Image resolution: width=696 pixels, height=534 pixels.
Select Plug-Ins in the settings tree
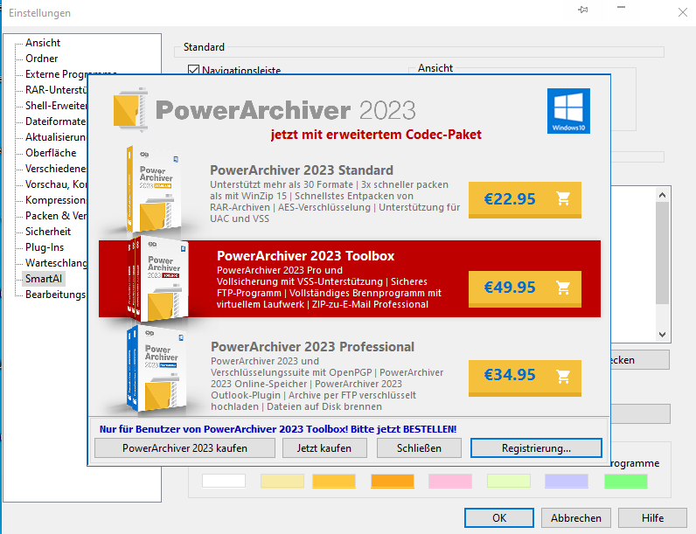pyautogui.click(x=45, y=247)
